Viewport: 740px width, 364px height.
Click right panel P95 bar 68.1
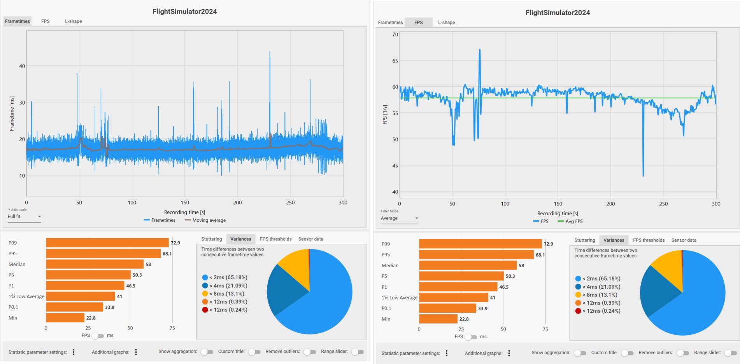click(476, 255)
